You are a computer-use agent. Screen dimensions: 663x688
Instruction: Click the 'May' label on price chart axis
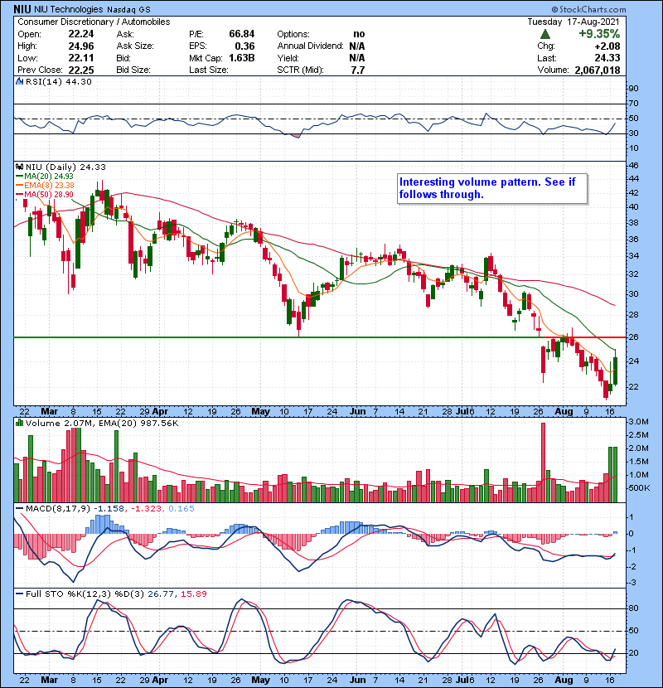point(260,412)
